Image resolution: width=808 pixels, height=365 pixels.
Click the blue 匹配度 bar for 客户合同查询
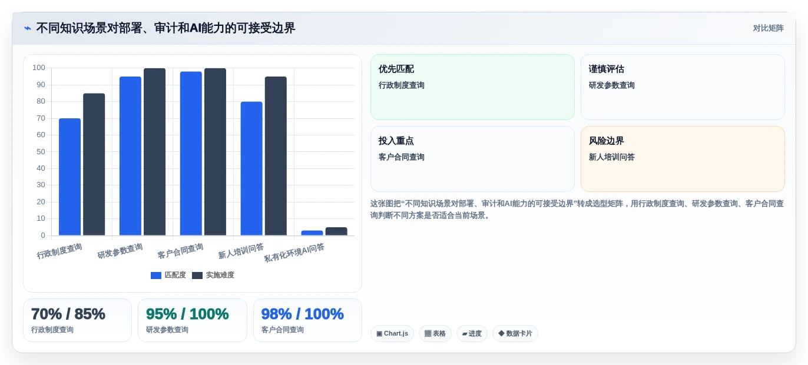(191, 154)
